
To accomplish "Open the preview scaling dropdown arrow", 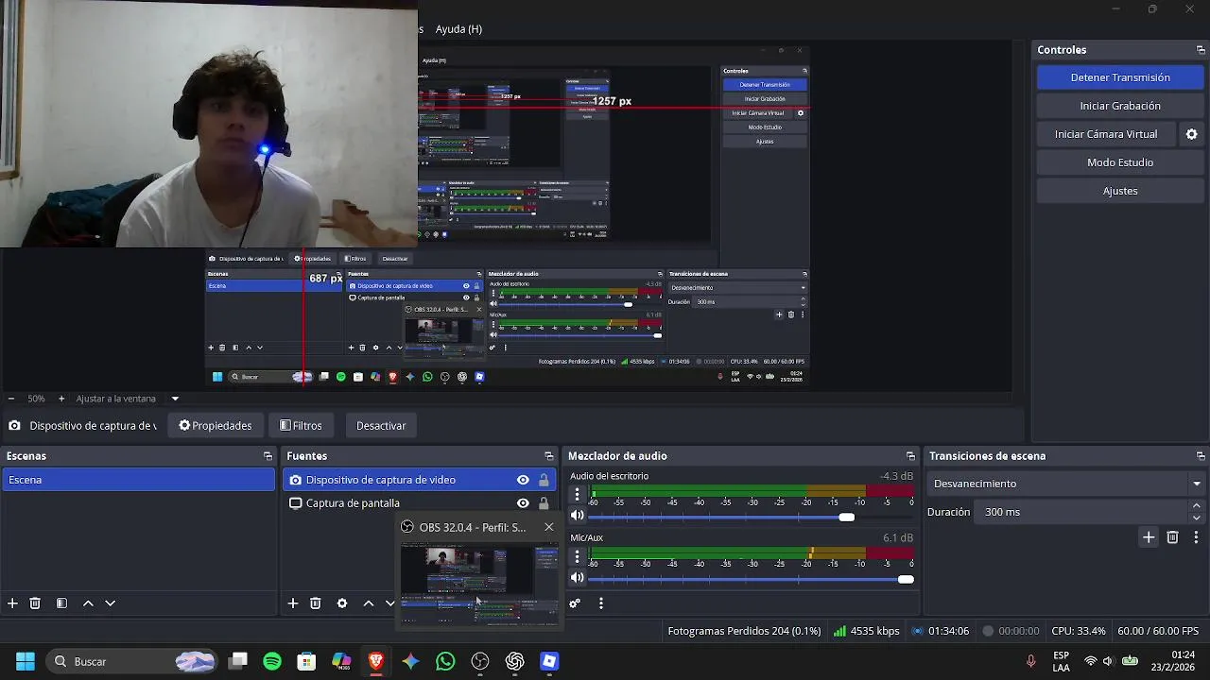I will tap(175, 399).
